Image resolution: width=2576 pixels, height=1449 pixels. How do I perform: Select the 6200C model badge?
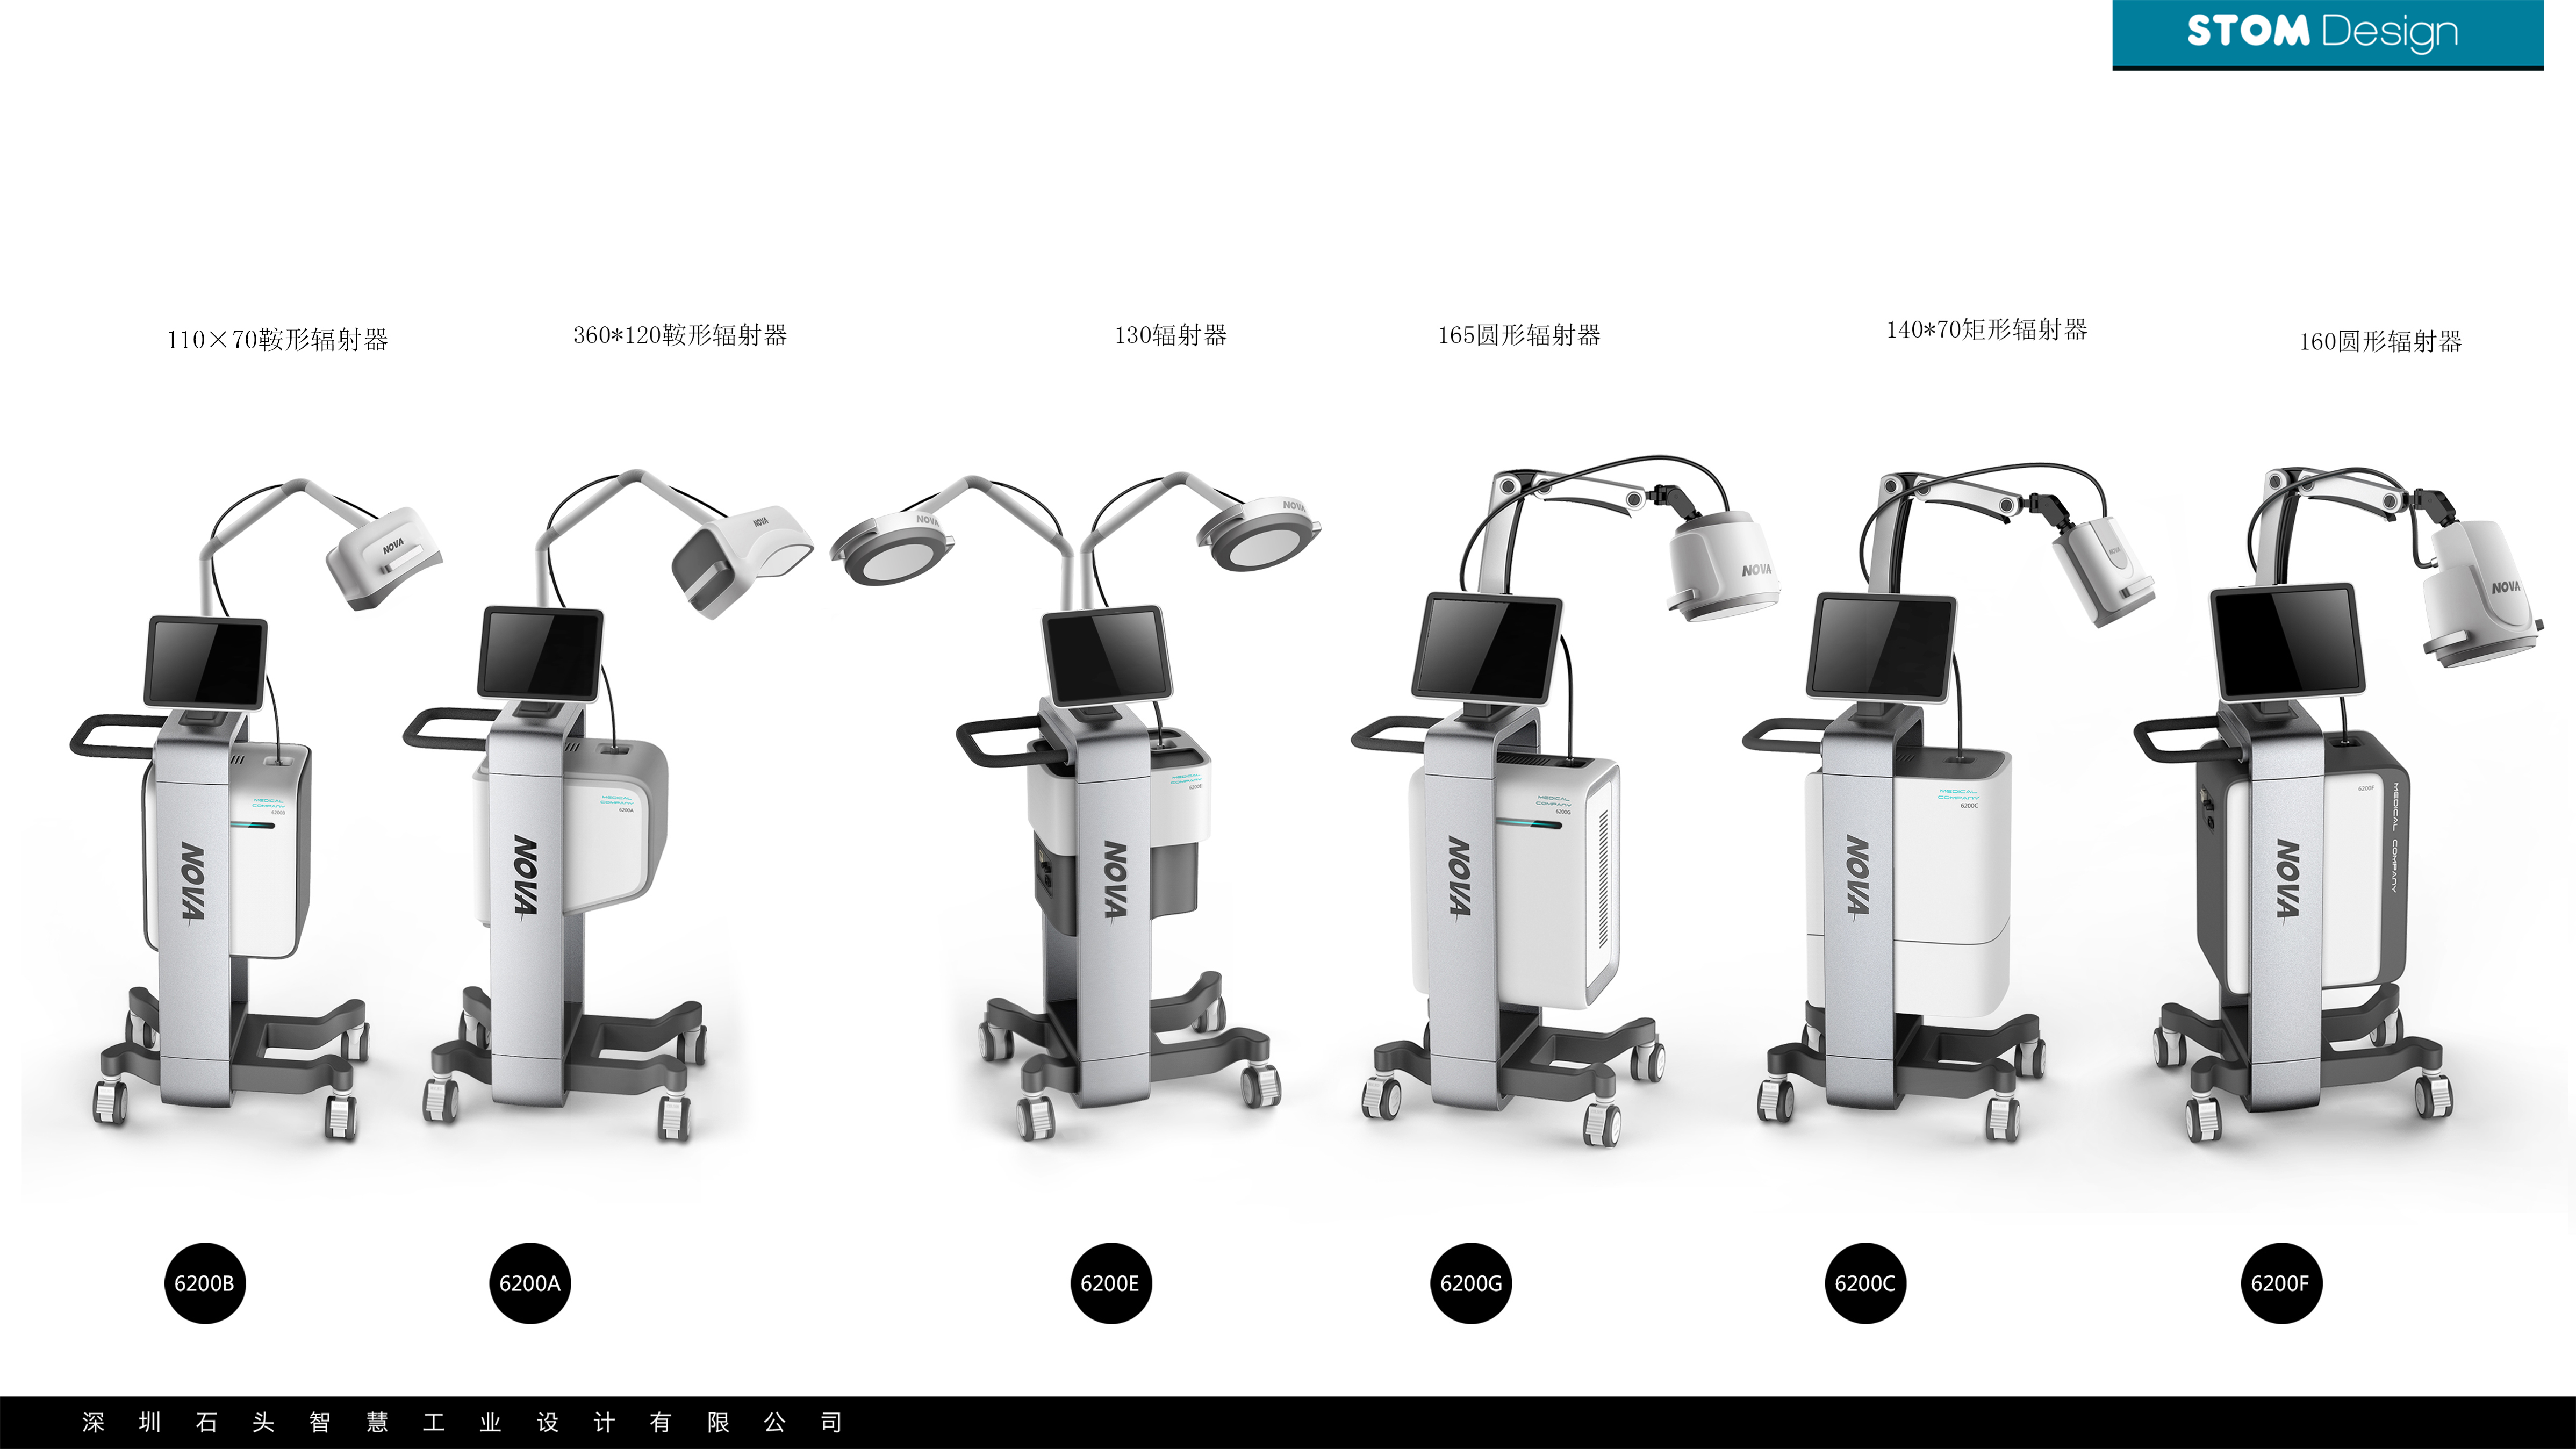tap(1865, 1283)
